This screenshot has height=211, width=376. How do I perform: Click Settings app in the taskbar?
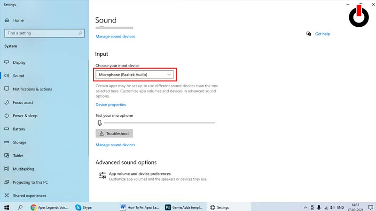click(x=229, y=207)
